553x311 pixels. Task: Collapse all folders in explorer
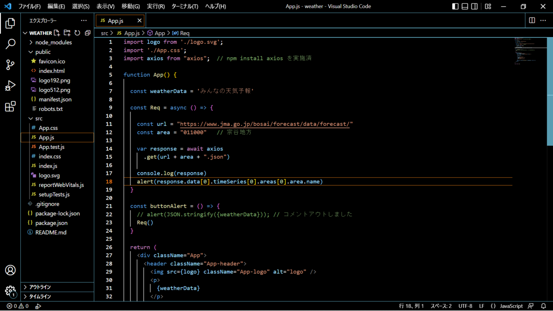[x=88, y=33]
